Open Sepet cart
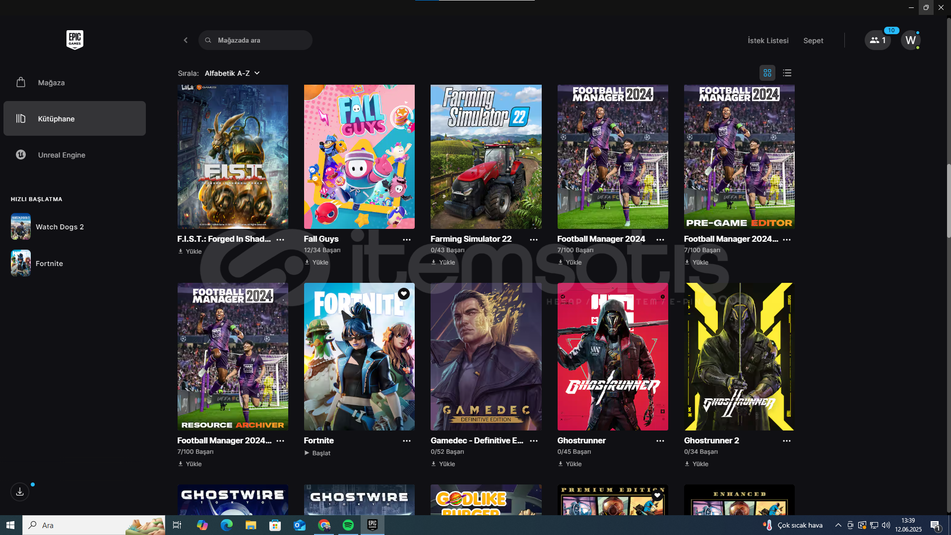 click(813, 41)
